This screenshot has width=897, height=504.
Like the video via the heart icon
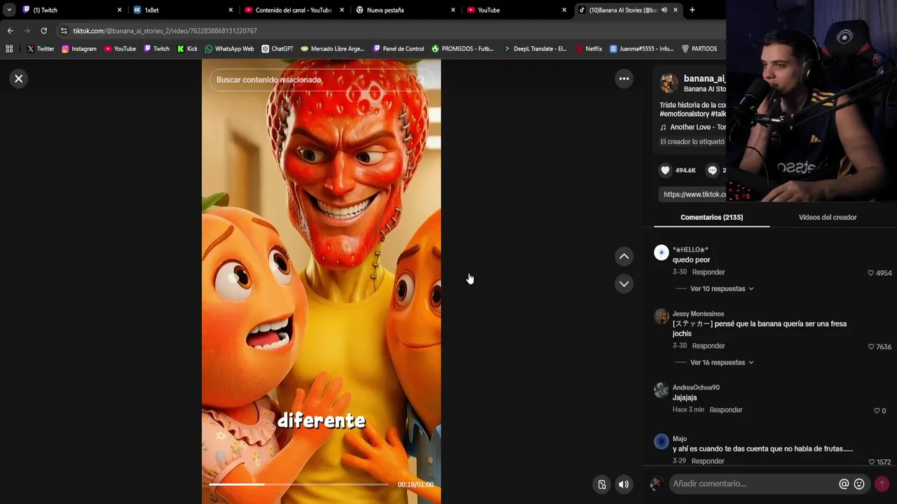pyautogui.click(x=665, y=170)
